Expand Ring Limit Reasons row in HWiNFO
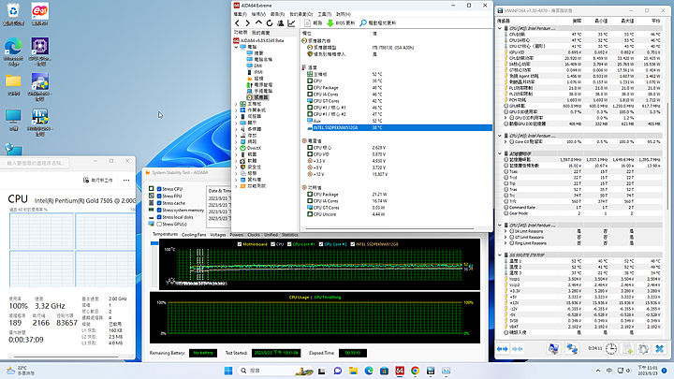This screenshot has width=674, height=379. coord(505,243)
